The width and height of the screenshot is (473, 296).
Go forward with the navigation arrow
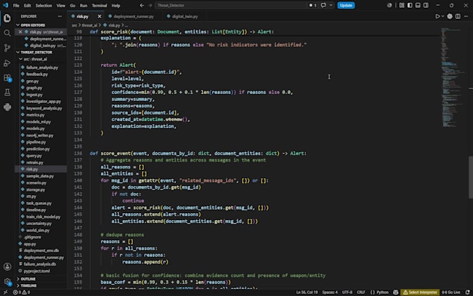click(150, 5)
